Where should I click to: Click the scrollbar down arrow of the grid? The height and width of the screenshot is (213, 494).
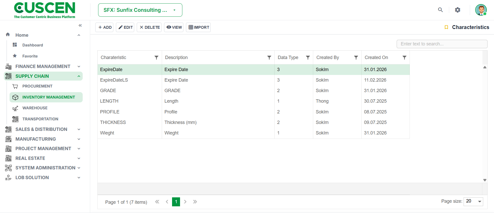coord(485,180)
